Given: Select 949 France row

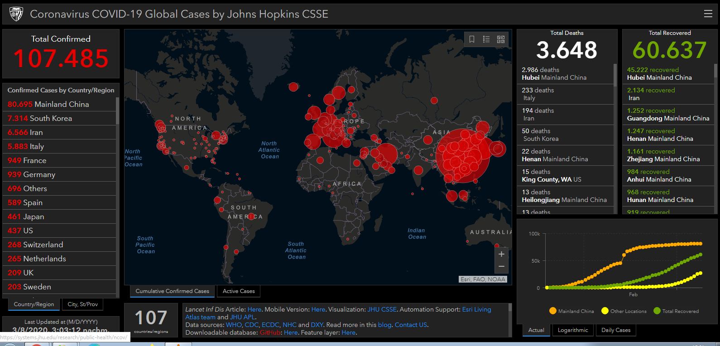Looking at the screenshot, I should point(59,160).
